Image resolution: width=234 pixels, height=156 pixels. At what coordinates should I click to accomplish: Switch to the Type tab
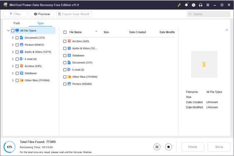(41, 23)
